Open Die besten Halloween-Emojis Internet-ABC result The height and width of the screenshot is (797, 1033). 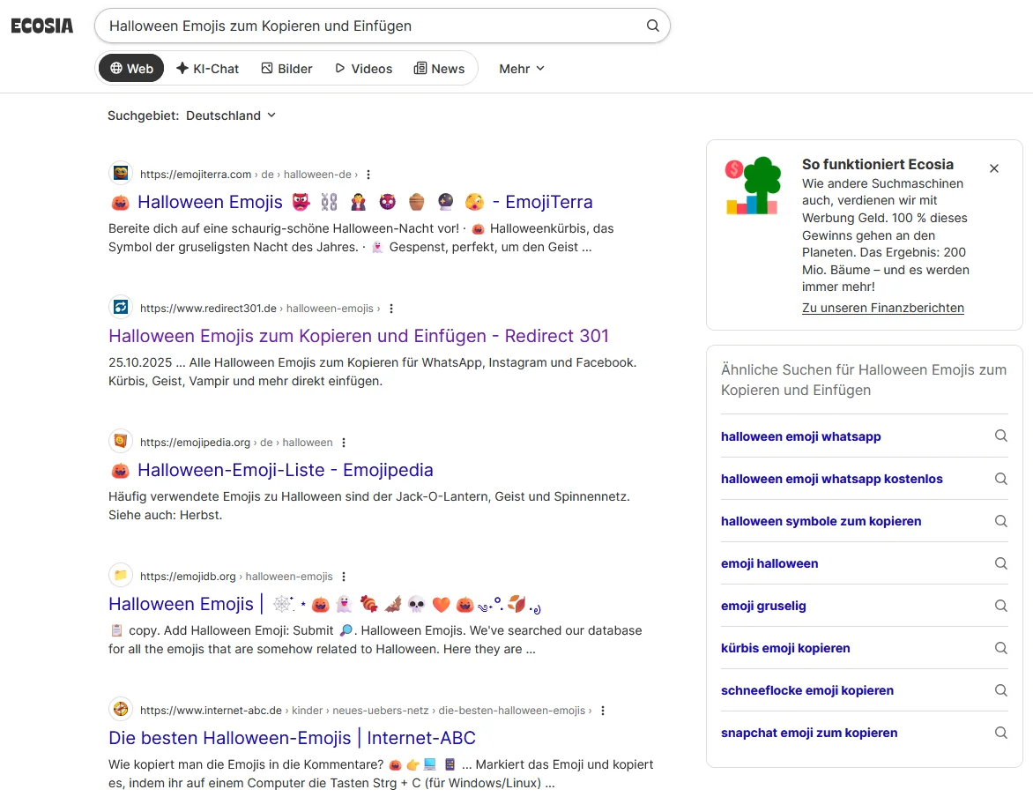(292, 738)
